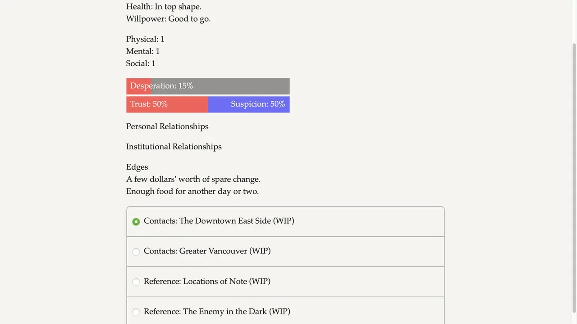Click the Personal Relationships heading

pyautogui.click(x=167, y=126)
